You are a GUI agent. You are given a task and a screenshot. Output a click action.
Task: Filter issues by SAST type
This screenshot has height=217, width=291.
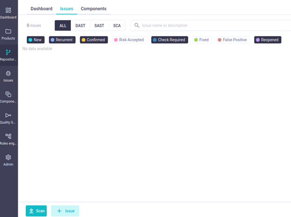99,26
